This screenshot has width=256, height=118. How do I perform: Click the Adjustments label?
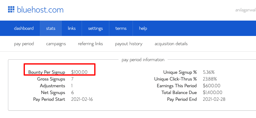click(x=52, y=86)
